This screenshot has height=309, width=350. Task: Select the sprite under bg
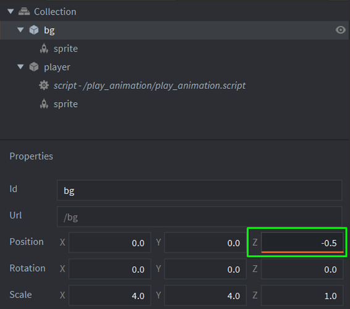[x=66, y=49]
